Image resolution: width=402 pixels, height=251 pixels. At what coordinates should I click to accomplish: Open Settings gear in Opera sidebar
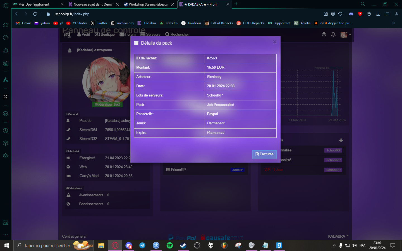coord(6,156)
